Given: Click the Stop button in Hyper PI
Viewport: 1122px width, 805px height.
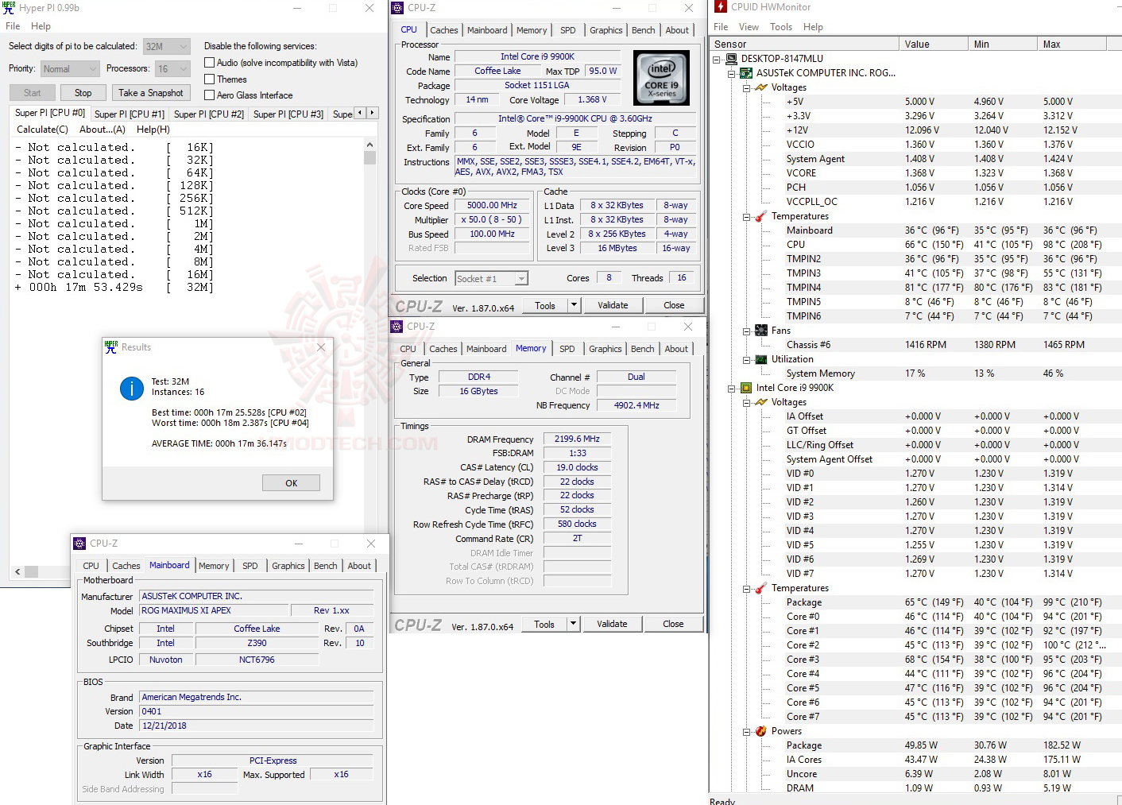Looking at the screenshot, I should pos(83,93).
